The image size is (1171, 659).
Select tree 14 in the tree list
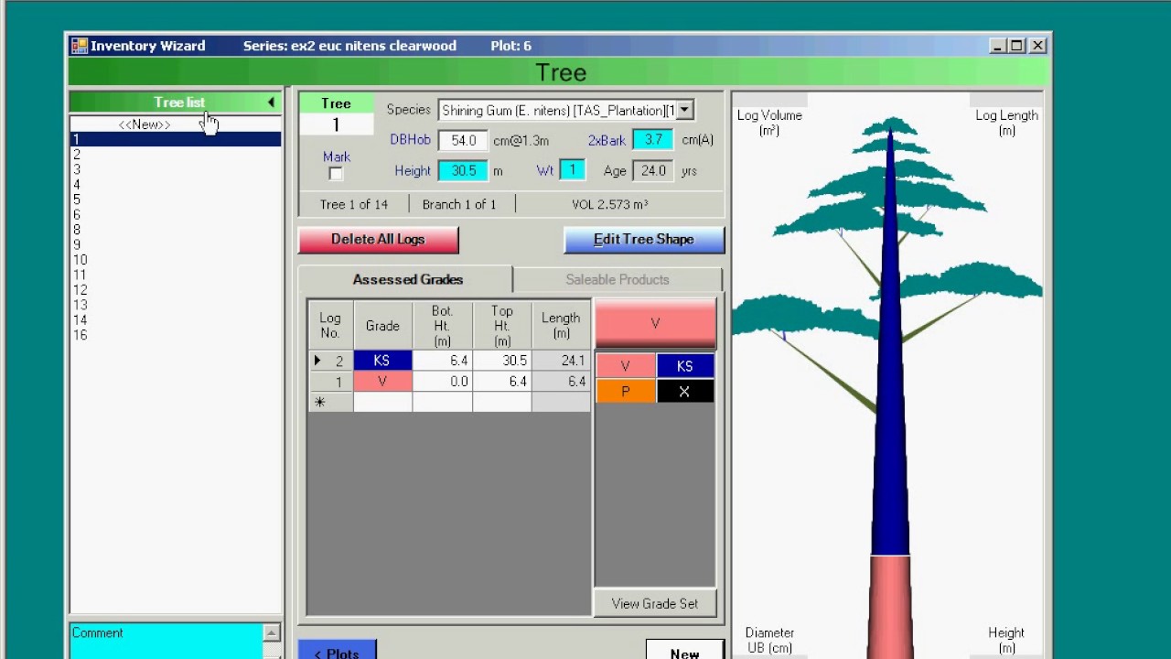pyautogui.click(x=176, y=320)
